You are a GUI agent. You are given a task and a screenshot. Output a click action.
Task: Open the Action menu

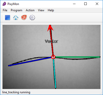point(30,10)
